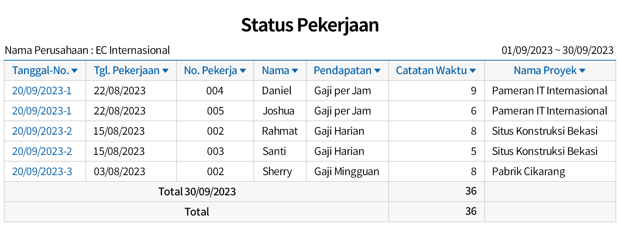This screenshot has height=226, width=620.
Task: Click the Nama Proyek column header text
Action: click(x=545, y=71)
